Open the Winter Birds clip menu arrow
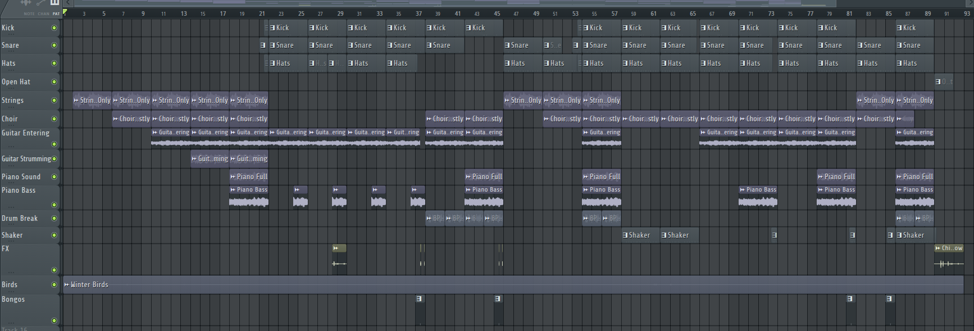974x331 pixels. point(66,285)
